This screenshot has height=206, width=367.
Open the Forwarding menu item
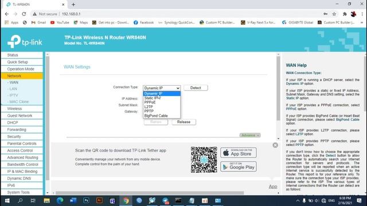pyautogui.click(x=22, y=130)
